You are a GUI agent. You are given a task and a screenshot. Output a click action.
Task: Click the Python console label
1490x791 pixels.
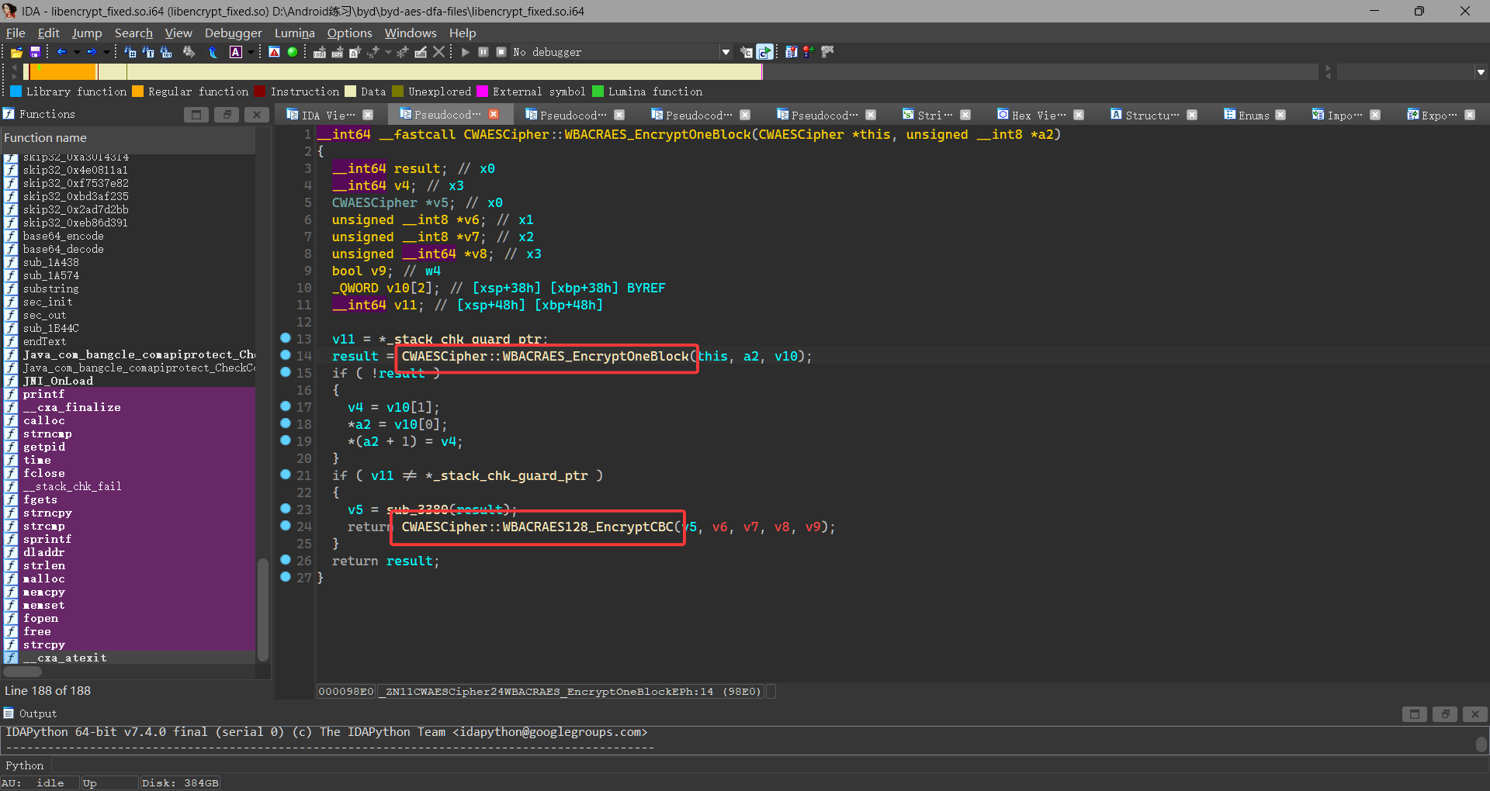(x=25, y=765)
